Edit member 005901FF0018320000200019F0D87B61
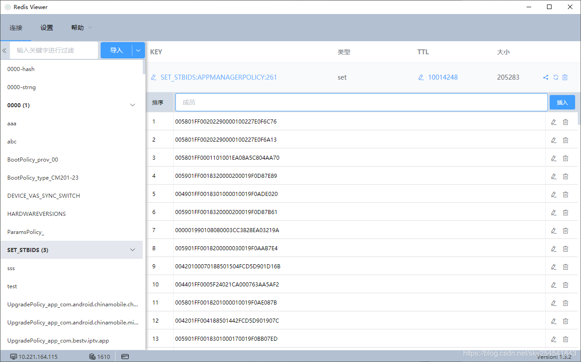Viewport: 581px width, 362px height. click(x=553, y=212)
